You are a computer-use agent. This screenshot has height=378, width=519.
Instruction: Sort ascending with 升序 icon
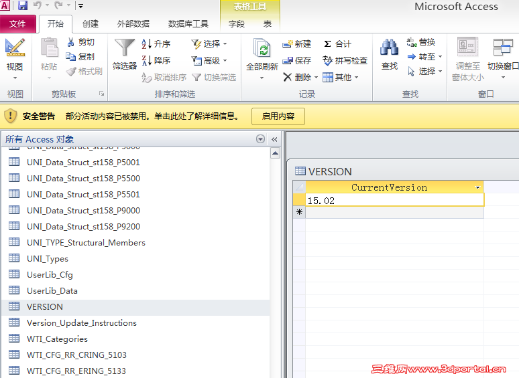(146, 43)
